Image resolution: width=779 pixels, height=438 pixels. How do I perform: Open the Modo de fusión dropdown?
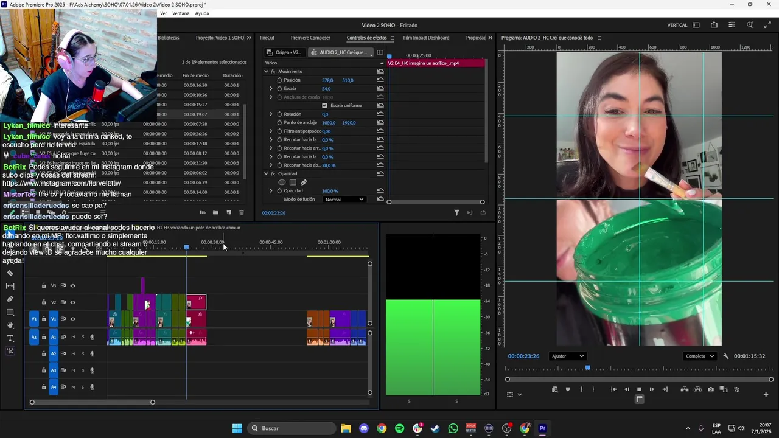tap(344, 200)
